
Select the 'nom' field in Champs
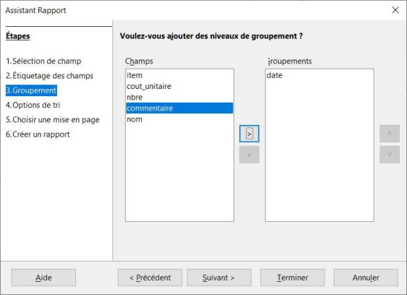pyautogui.click(x=135, y=120)
